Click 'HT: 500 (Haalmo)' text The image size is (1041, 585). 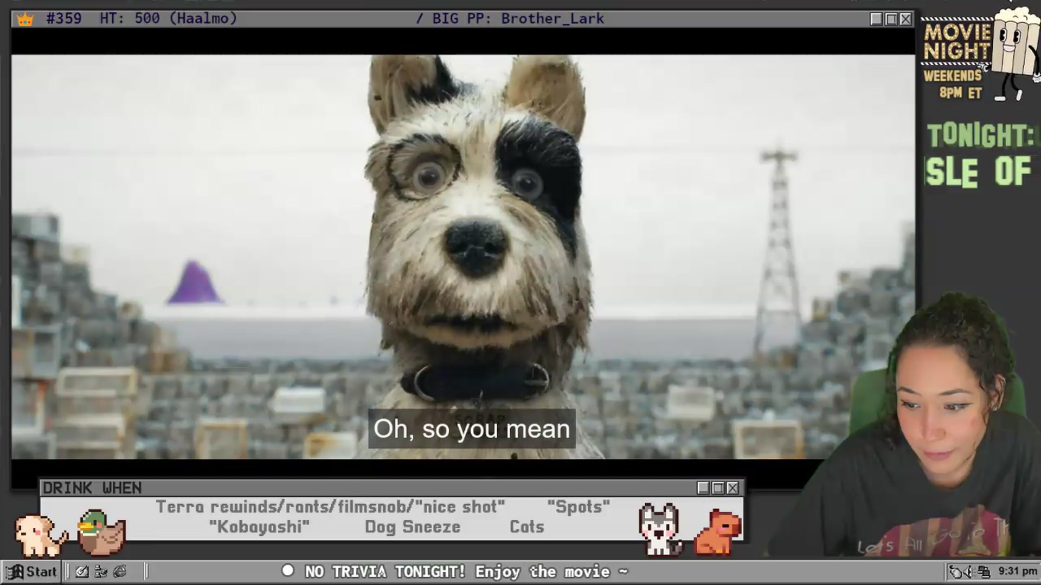click(x=169, y=18)
